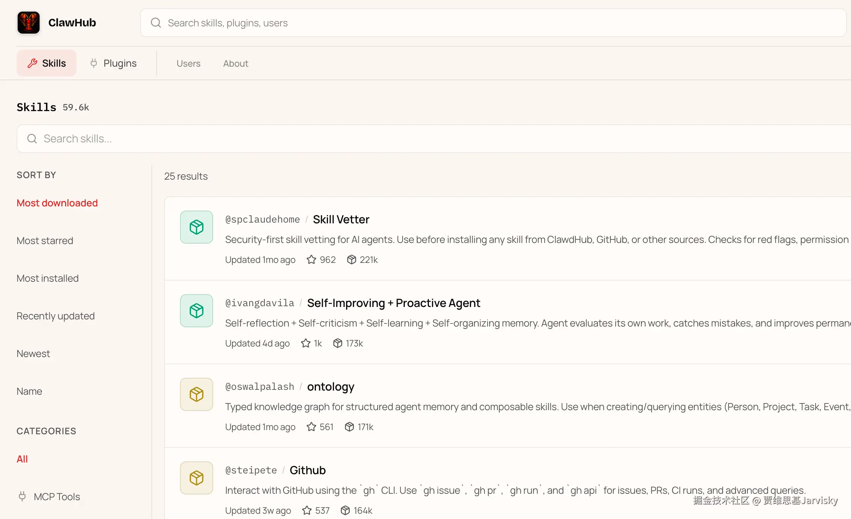Click the ClawHub lobster logo icon
The height and width of the screenshot is (519, 851).
click(x=28, y=23)
